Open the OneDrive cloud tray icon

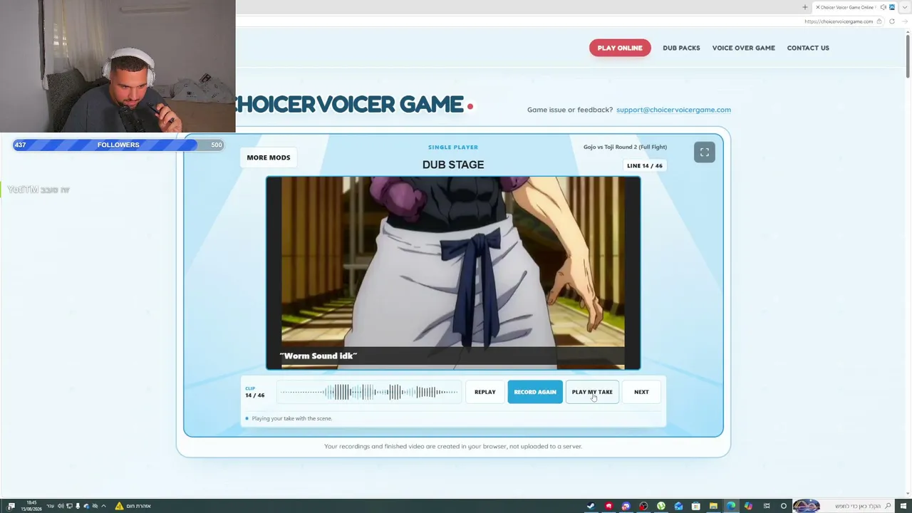pyautogui.click(x=86, y=506)
